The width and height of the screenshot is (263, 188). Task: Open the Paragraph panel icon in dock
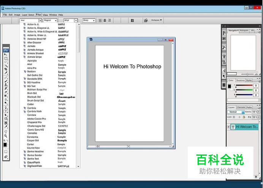pyautogui.click(x=224, y=77)
